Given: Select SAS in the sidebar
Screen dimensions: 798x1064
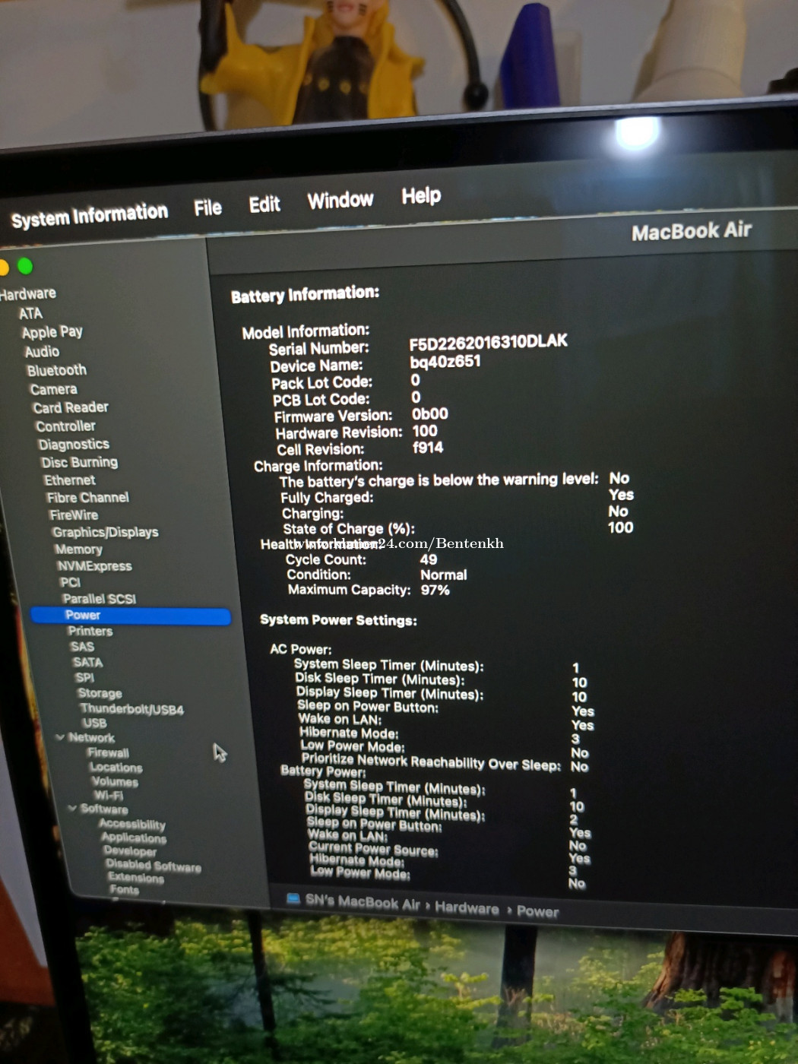Looking at the screenshot, I should 82,647.
